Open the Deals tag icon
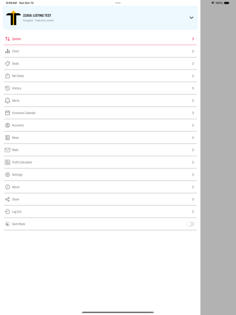Screen dimensions: 236x315 point(7,63)
